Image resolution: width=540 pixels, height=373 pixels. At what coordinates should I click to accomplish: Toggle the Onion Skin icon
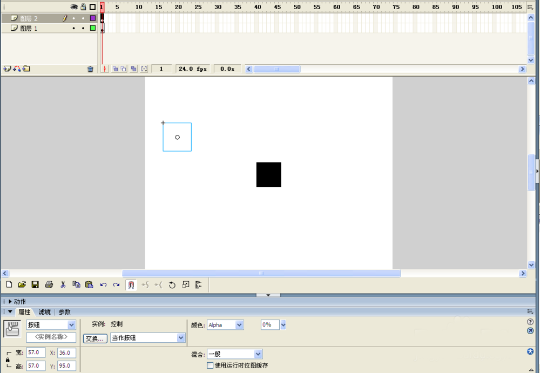116,69
